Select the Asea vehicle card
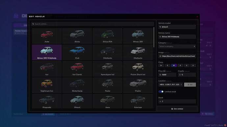The height and width of the screenshot is (127, 227). pos(108,101)
